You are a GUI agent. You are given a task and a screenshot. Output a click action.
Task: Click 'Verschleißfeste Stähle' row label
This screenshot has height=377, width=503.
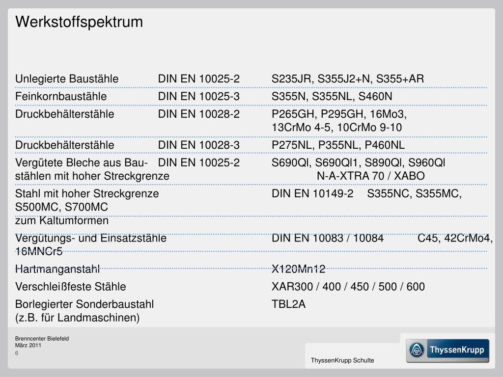(x=71, y=287)
